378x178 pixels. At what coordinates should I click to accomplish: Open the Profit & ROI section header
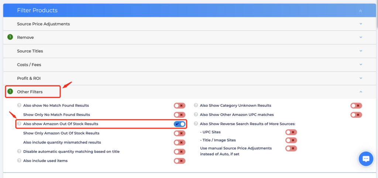point(190,78)
